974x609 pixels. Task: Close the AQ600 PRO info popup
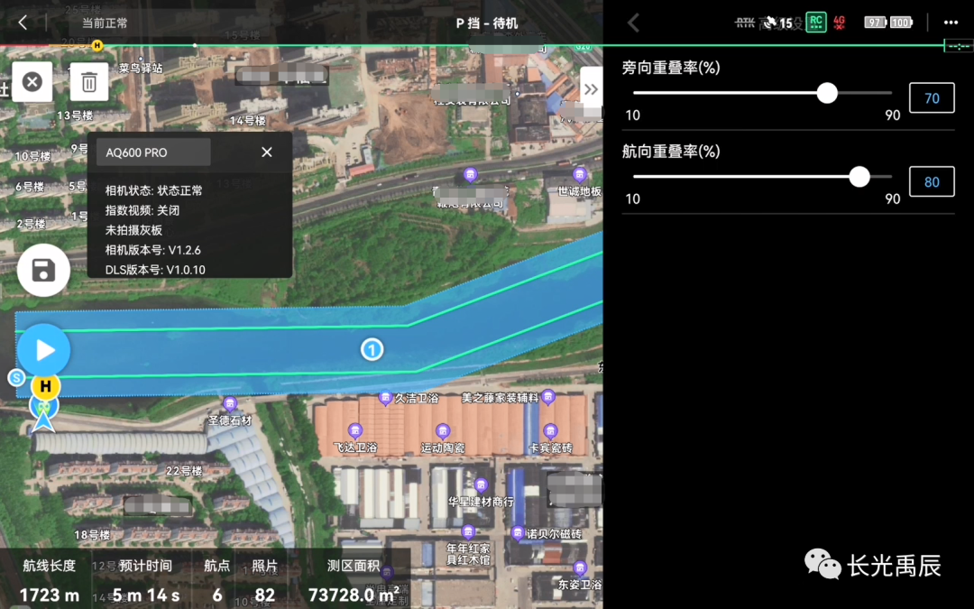click(x=267, y=152)
